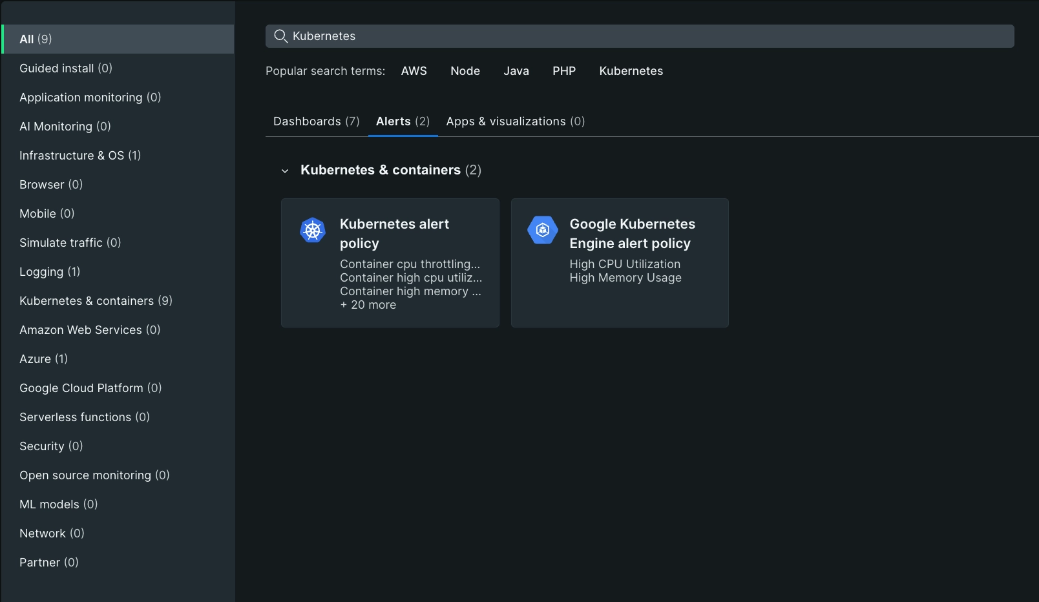Screen dimensions: 1039x602
Task: Click 'Container cpu throttling...' text
Action: click(410, 264)
